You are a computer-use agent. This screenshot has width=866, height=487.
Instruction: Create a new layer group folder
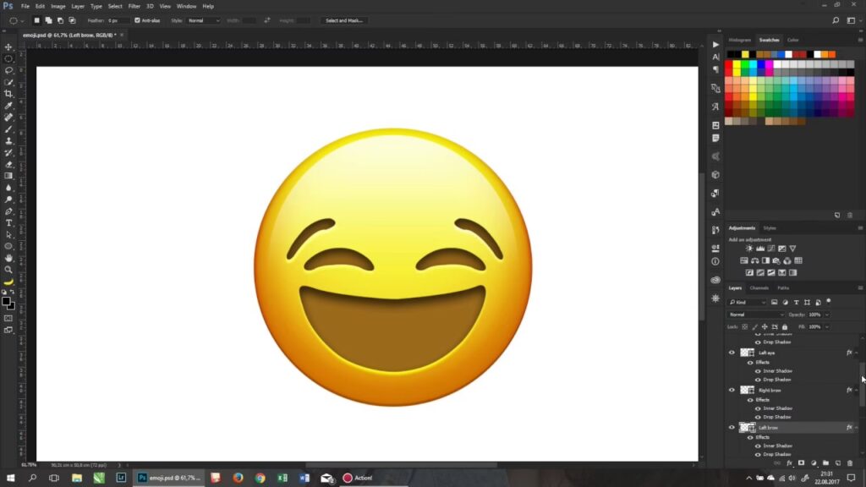click(x=825, y=462)
